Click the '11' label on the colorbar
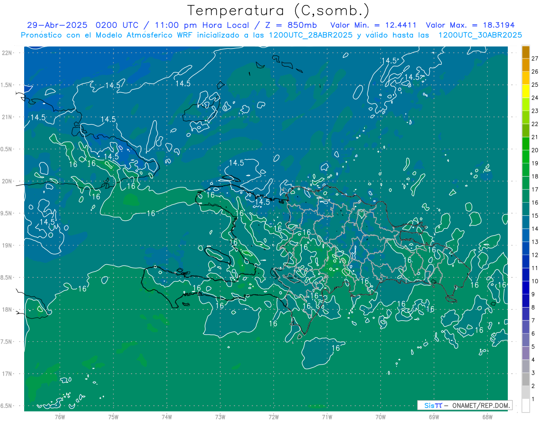547x423 pixels. 535,268
